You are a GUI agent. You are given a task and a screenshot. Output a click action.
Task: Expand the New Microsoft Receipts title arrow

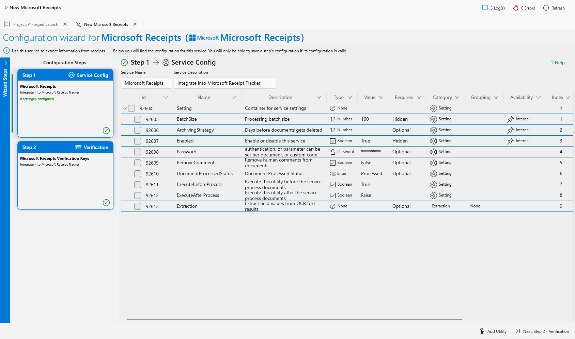pyautogui.click(x=6, y=7)
